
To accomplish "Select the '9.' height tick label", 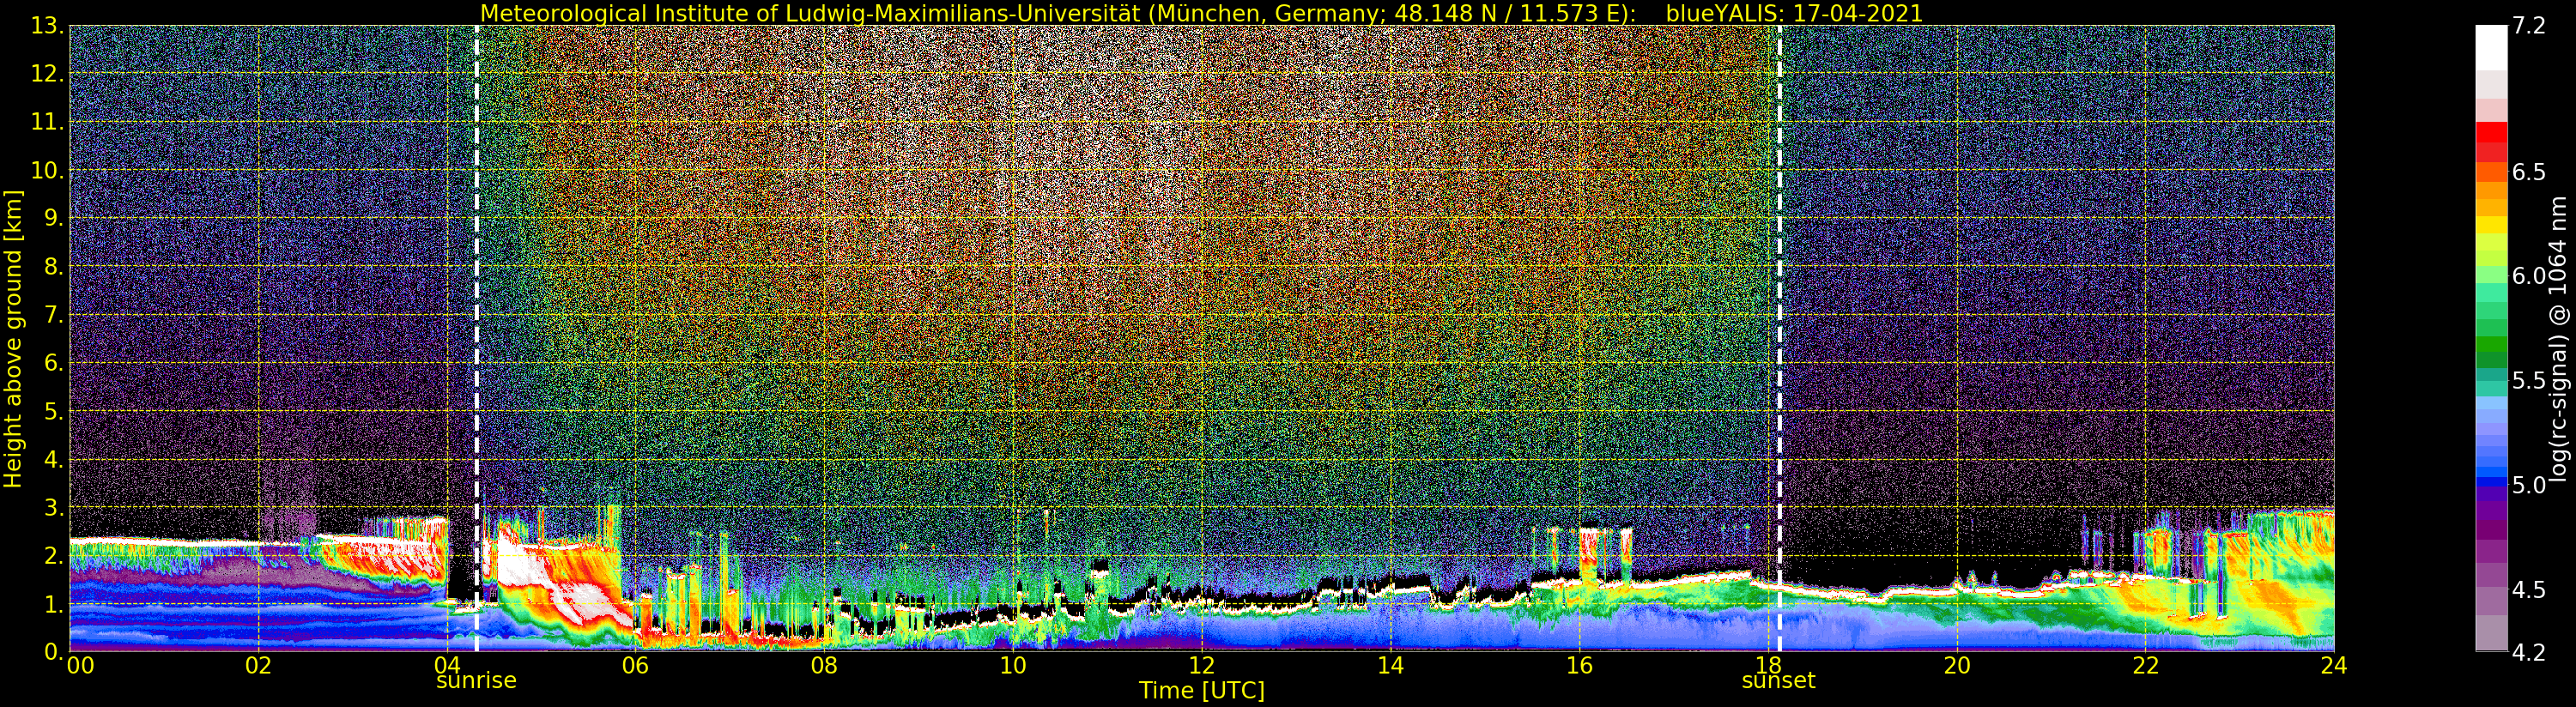I will pyautogui.click(x=54, y=218).
